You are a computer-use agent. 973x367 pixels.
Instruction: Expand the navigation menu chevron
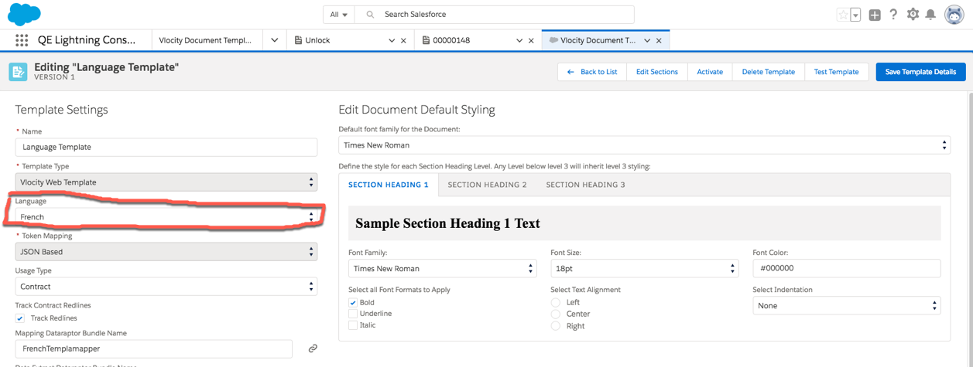coord(274,40)
